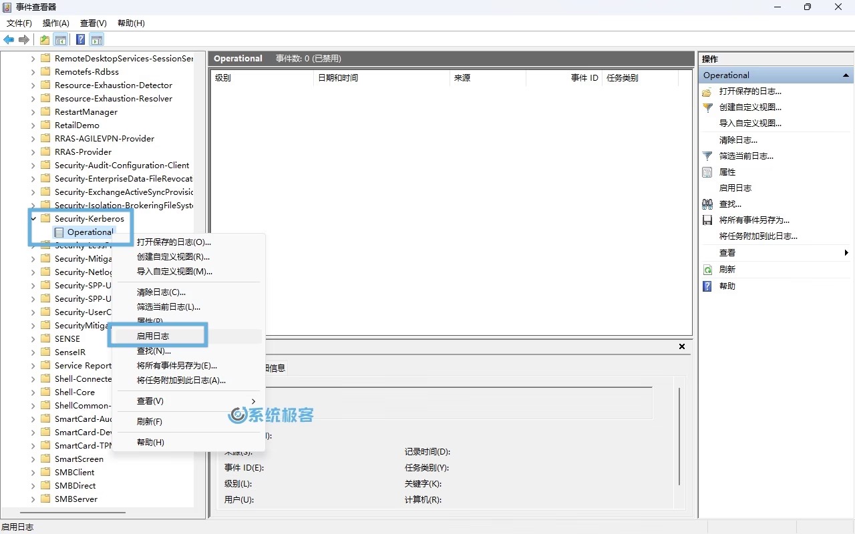Click the funnel icon next to 筛选当前日志 in the actions pane
The width and height of the screenshot is (855, 534).
point(707,156)
